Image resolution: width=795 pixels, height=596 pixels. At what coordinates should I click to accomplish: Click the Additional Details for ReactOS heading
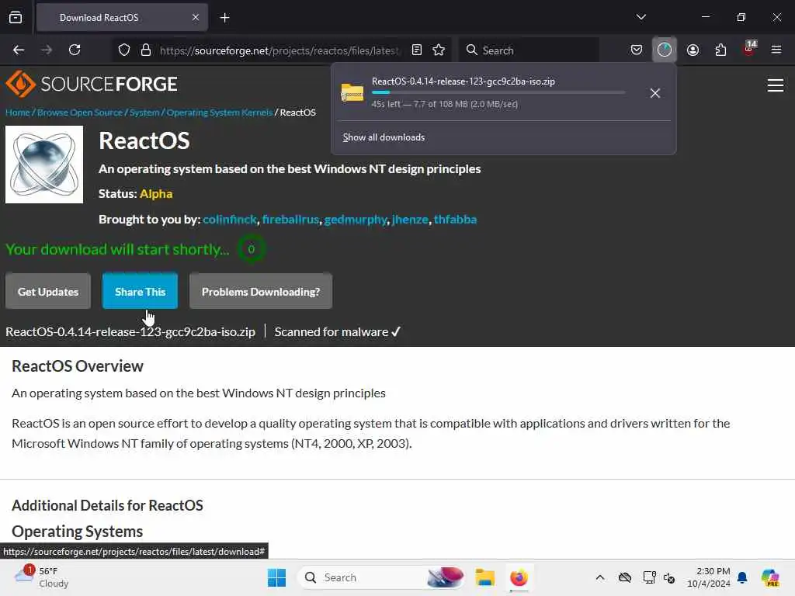coord(107,505)
